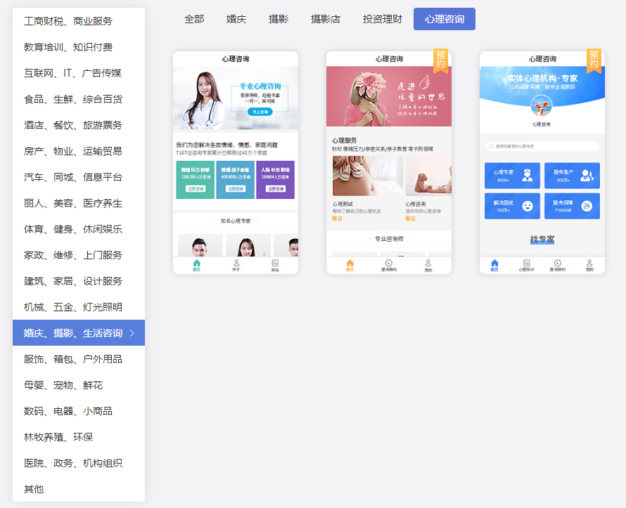Select the home icon in the first template's bottom nav

click(196, 263)
